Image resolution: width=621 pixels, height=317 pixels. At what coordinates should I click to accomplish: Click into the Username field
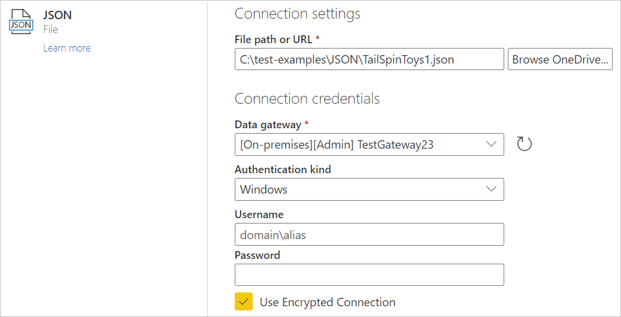(369, 235)
